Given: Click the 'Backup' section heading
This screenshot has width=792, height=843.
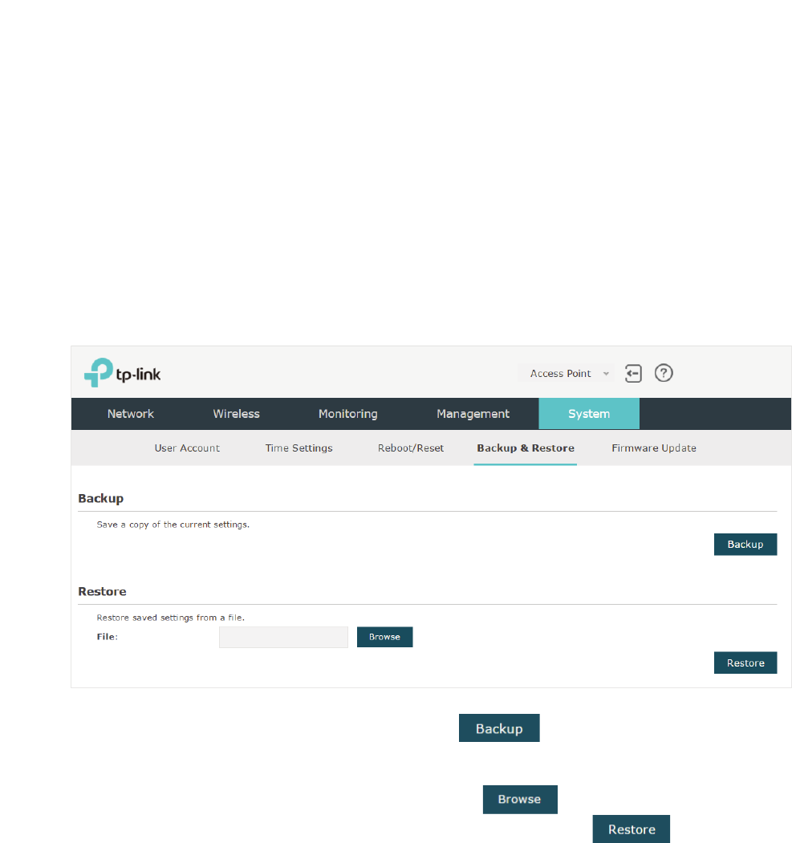Looking at the screenshot, I should click(101, 498).
